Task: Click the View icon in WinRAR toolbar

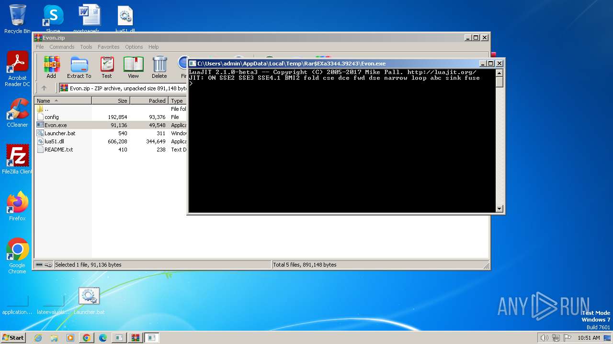Action: tap(133, 67)
